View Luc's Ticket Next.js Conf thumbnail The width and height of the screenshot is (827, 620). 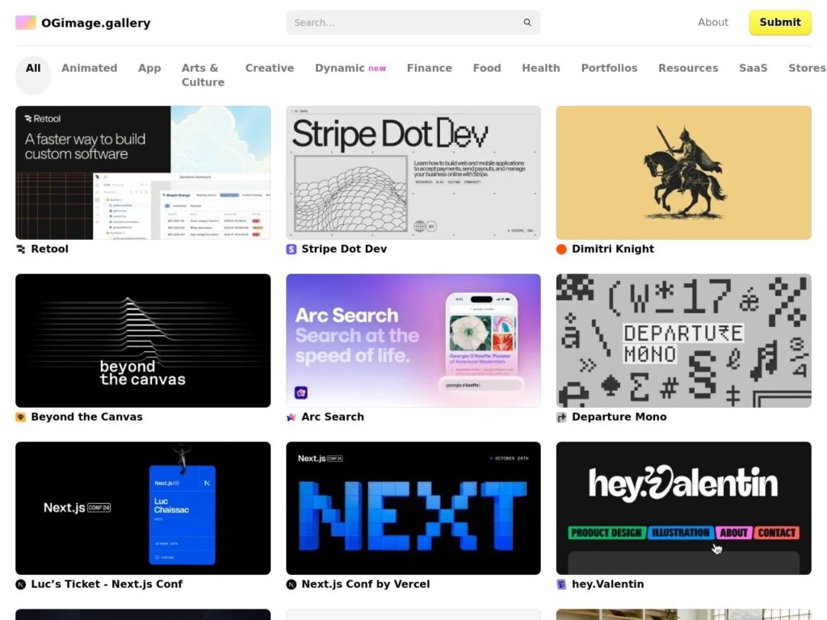[x=143, y=509]
